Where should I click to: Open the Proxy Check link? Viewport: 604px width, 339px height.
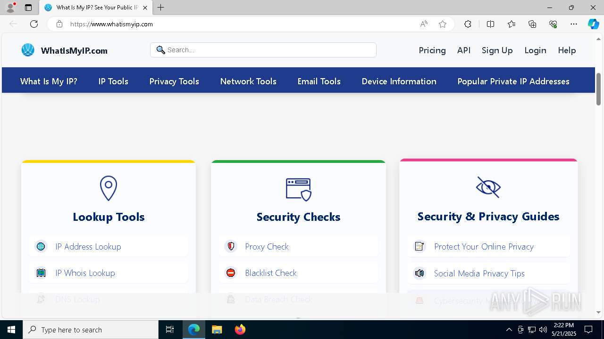tap(267, 246)
